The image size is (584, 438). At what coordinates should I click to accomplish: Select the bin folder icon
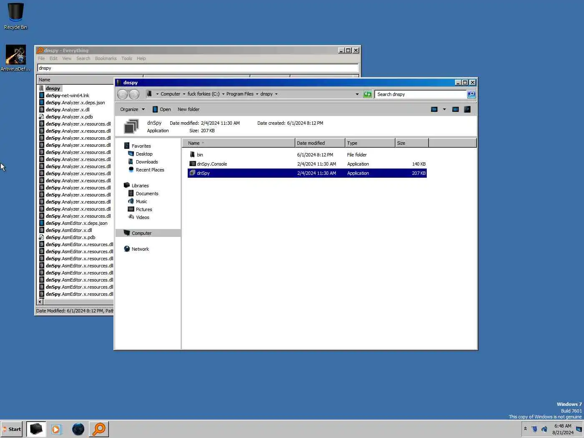[192, 154]
